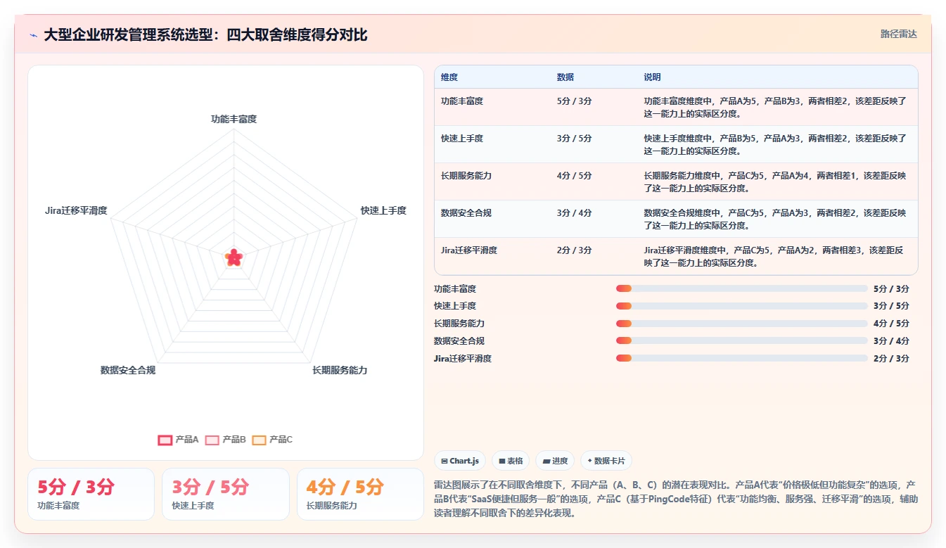
Task: Click the 3分 / 5分 快速上手度 data card
Action: 226,494
